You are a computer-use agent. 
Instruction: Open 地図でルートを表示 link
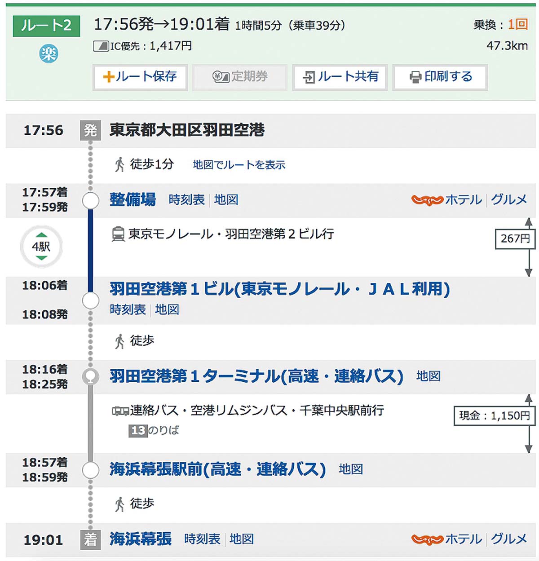239,165
